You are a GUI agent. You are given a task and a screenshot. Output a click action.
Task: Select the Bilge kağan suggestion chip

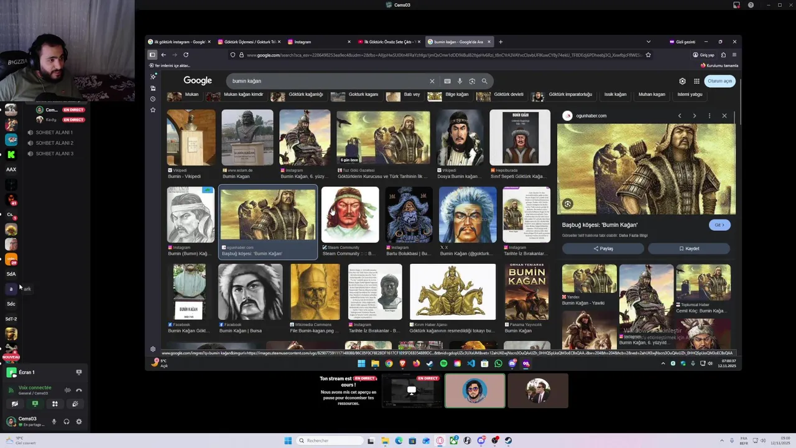coord(449,95)
